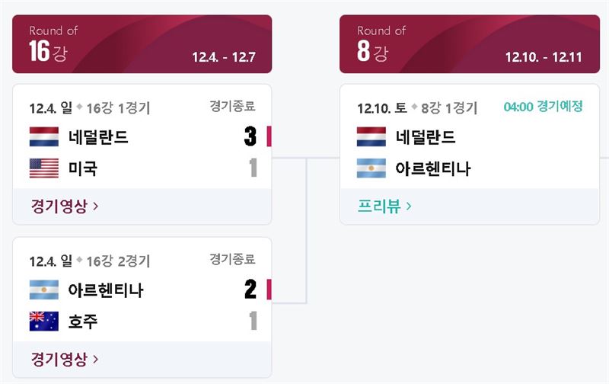Click the Argentina flag in 16강 2경기
The image size is (609, 384).
(44, 290)
